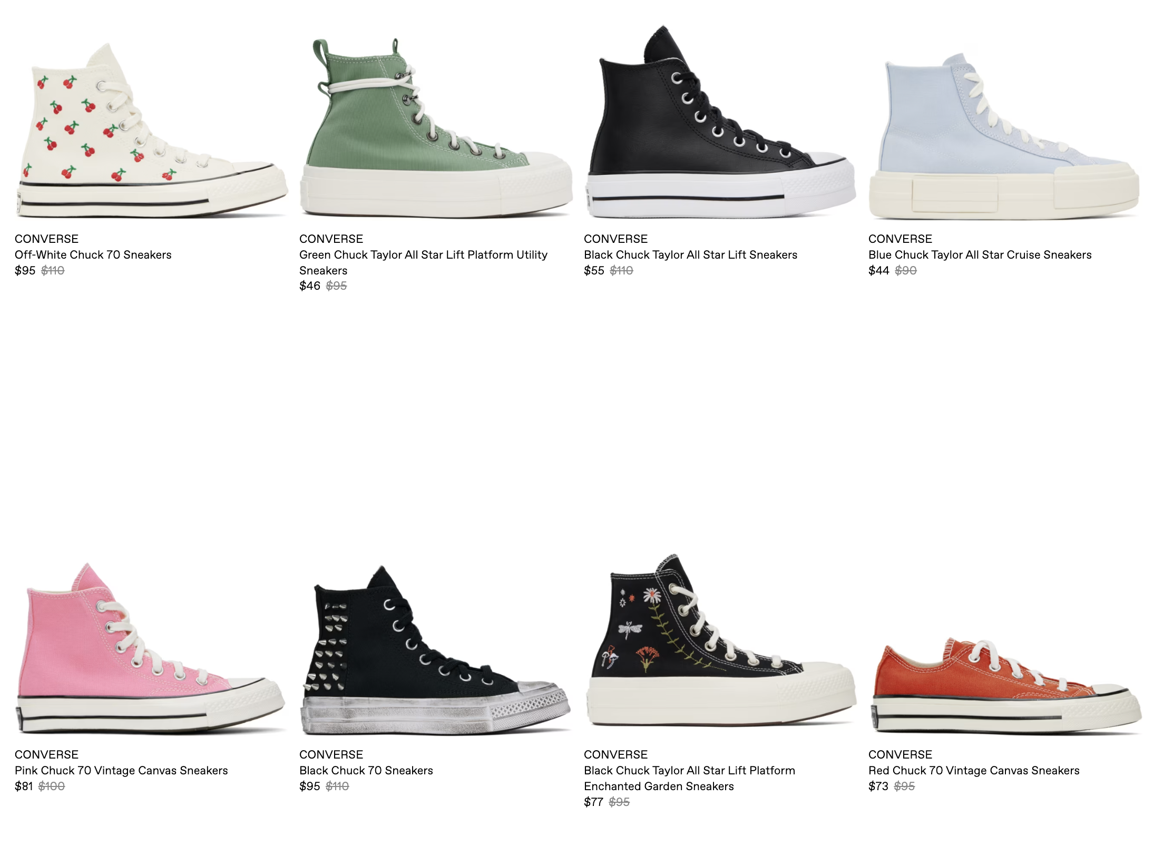Viewport: 1173px width, 846px height.
Task: Select the black leather Lift sneaker image
Action: point(721,122)
